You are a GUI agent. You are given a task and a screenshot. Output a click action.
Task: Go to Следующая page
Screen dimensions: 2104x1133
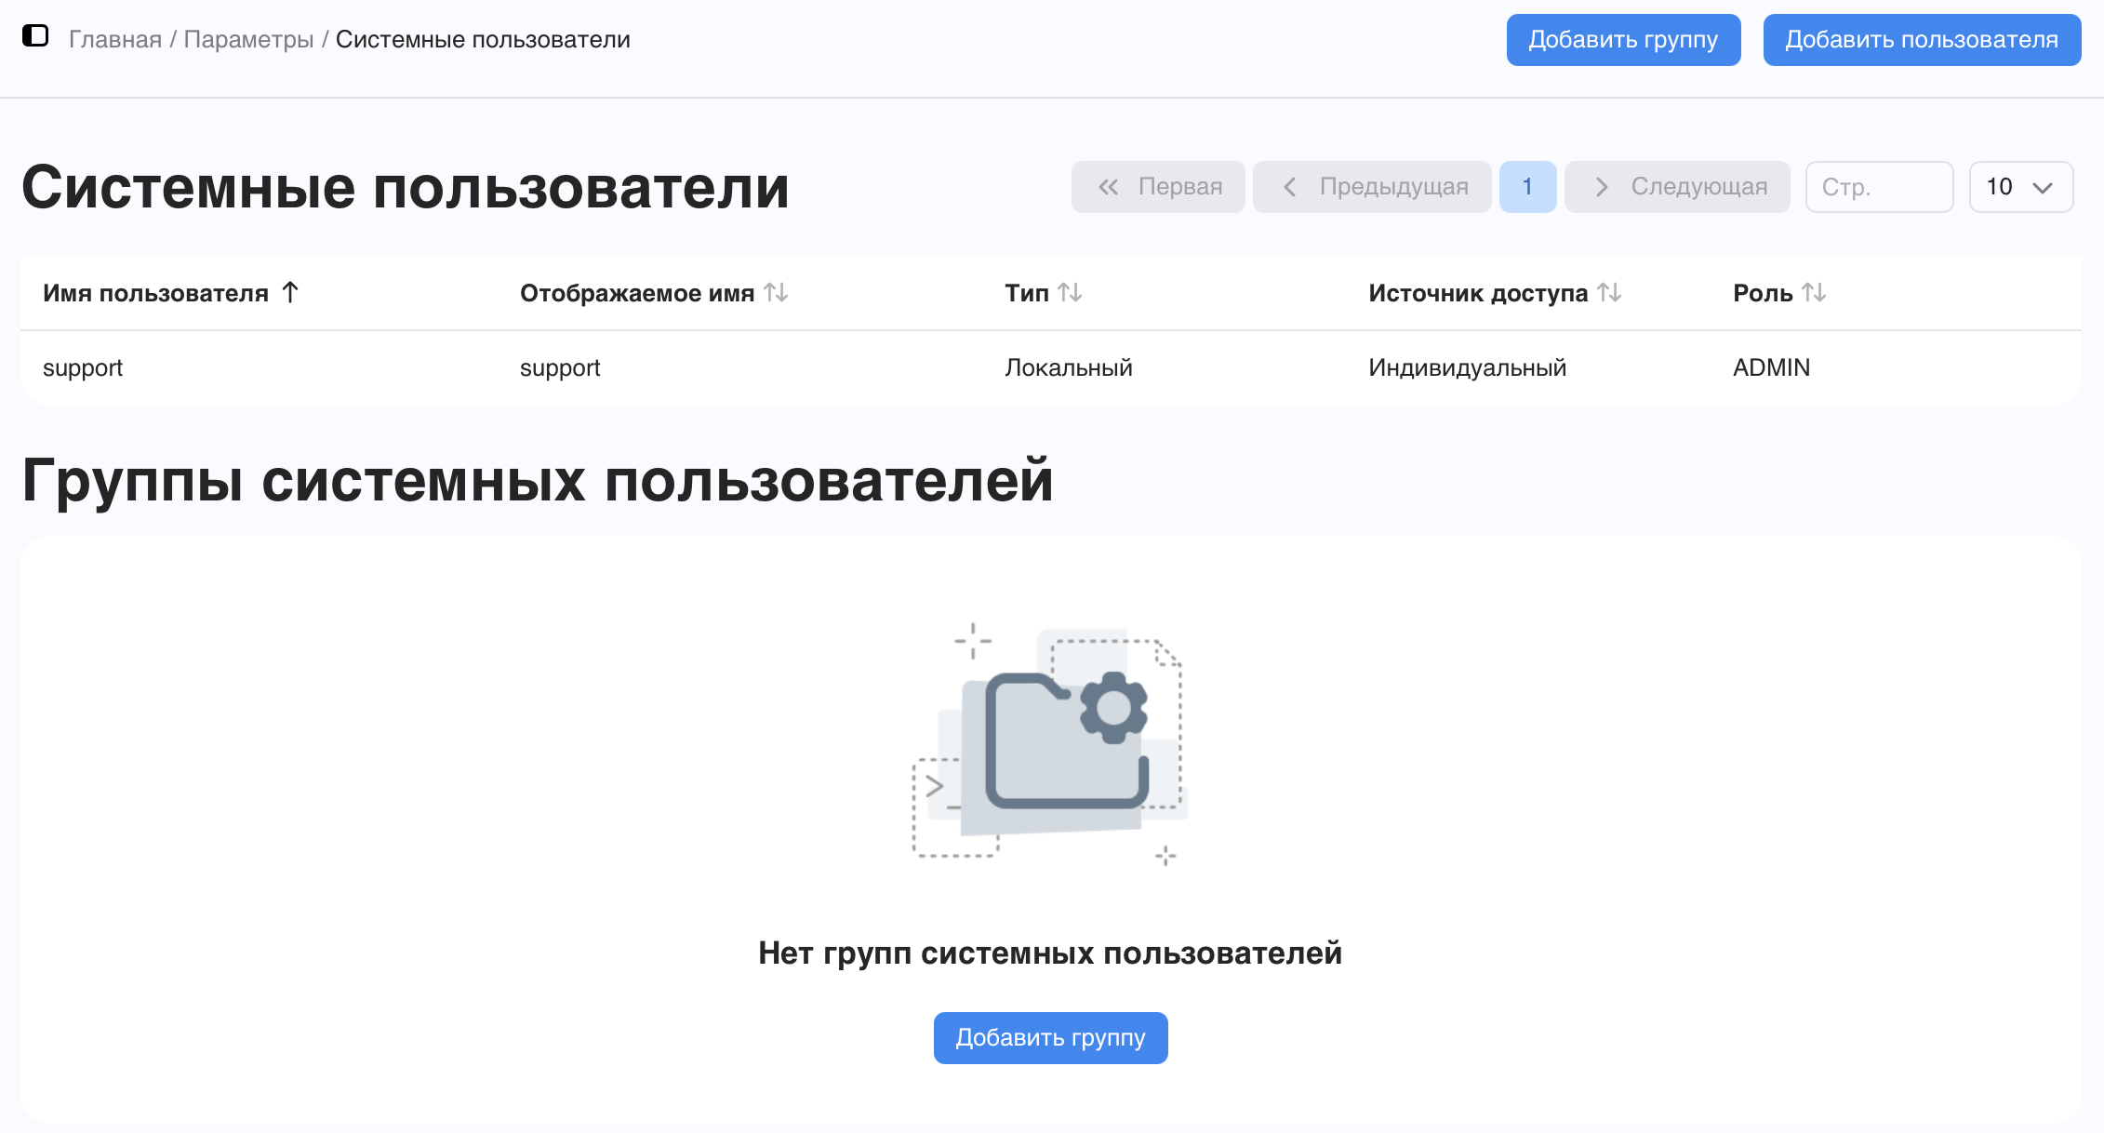(x=1677, y=187)
